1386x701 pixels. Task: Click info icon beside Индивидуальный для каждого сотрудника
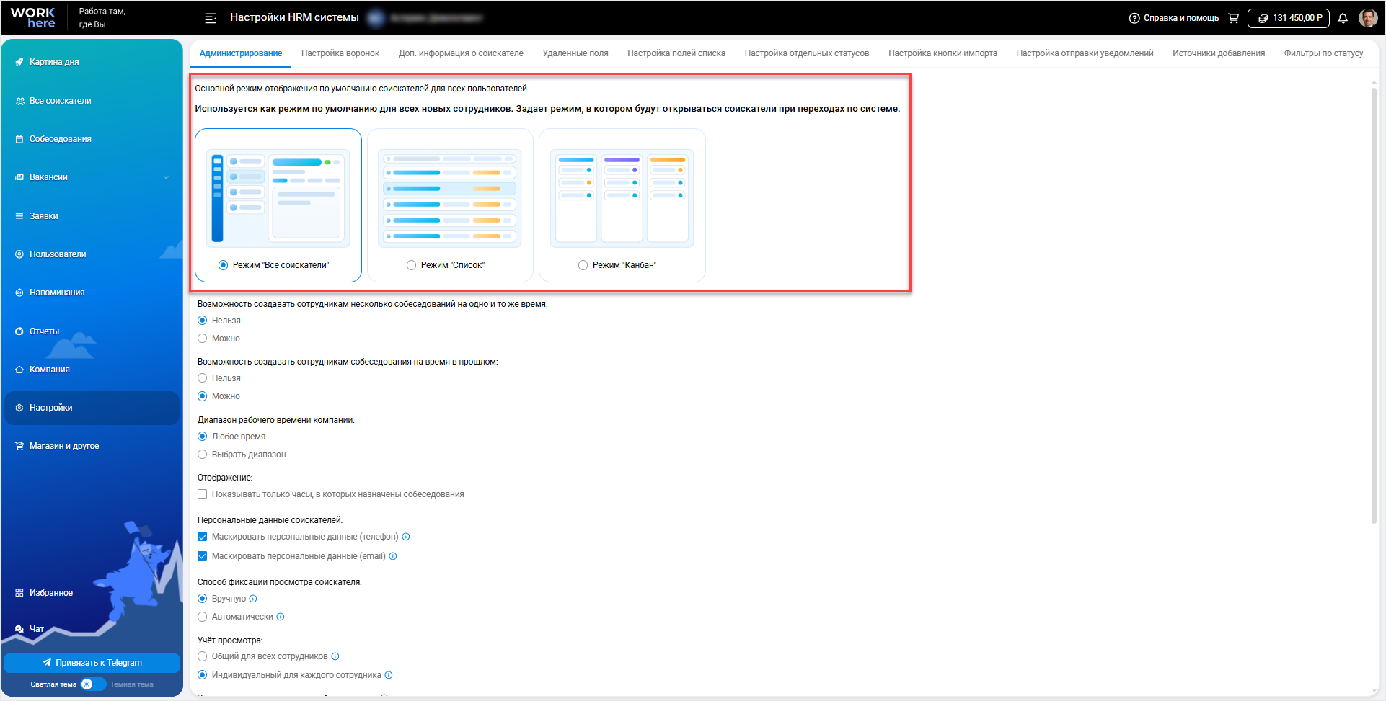[389, 675]
